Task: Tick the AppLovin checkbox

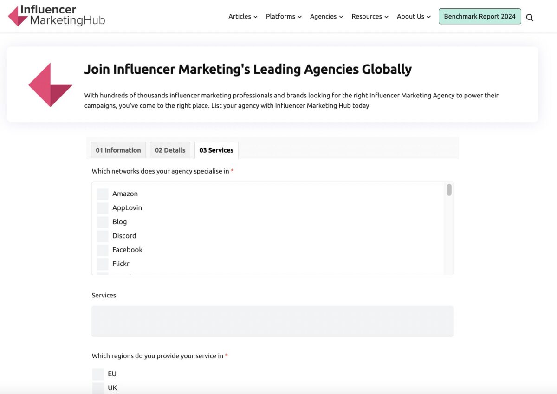Action: click(x=103, y=208)
